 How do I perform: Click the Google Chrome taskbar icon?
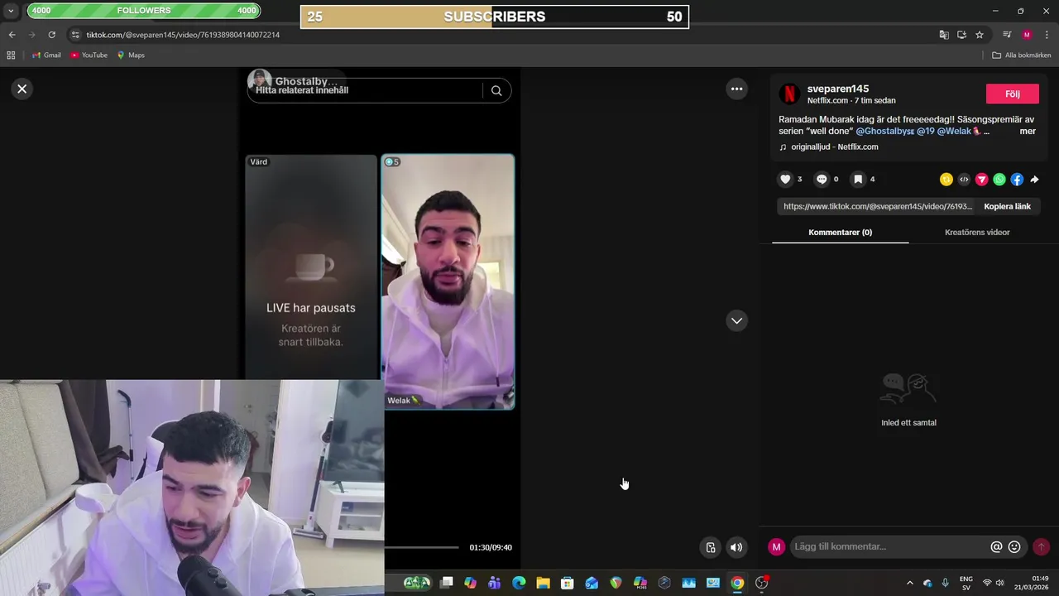coord(737,583)
